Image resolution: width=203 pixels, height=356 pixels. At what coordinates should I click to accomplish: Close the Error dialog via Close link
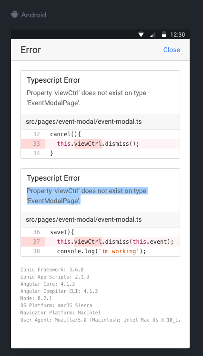[x=172, y=50]
